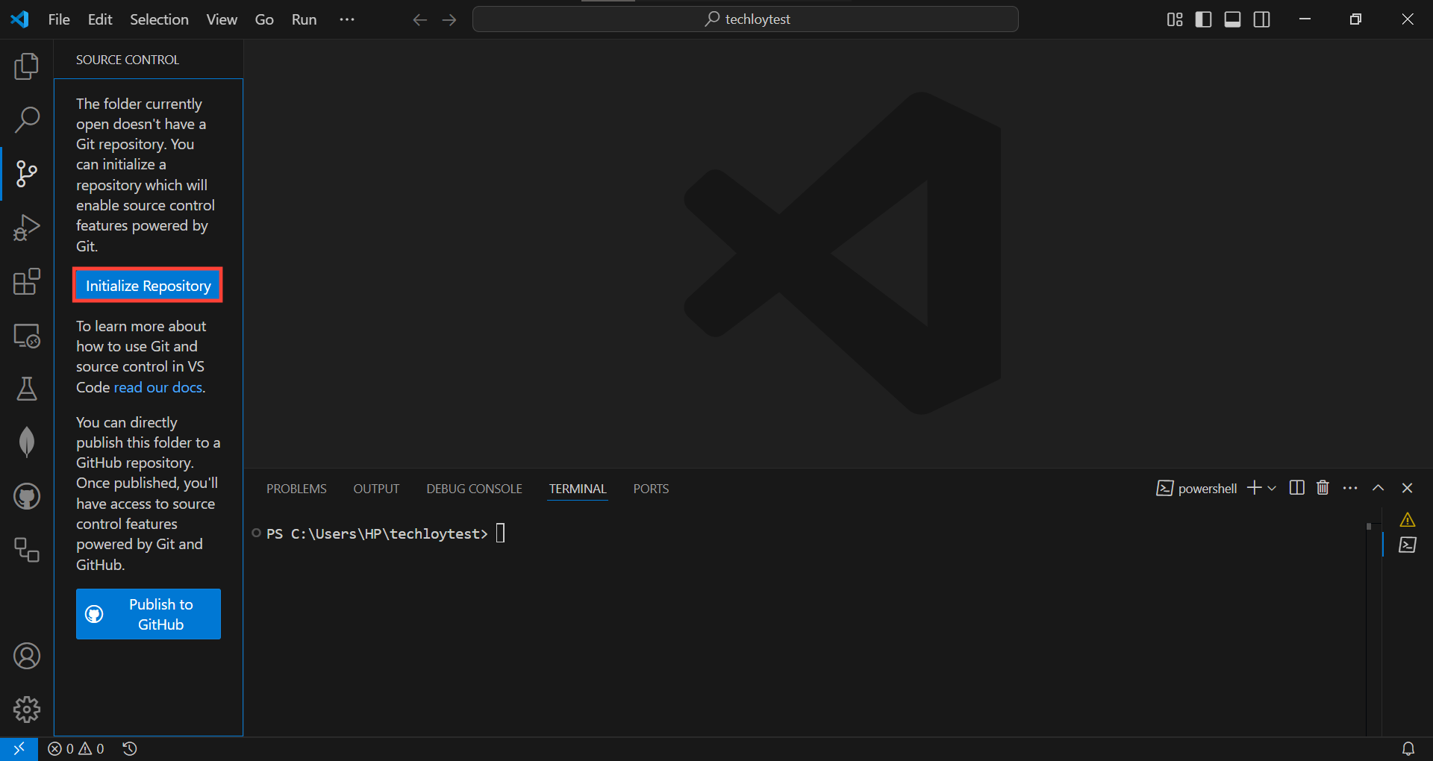
Task: Toggle the Primary Side Bar visibility
Action: pos(1203,19)
